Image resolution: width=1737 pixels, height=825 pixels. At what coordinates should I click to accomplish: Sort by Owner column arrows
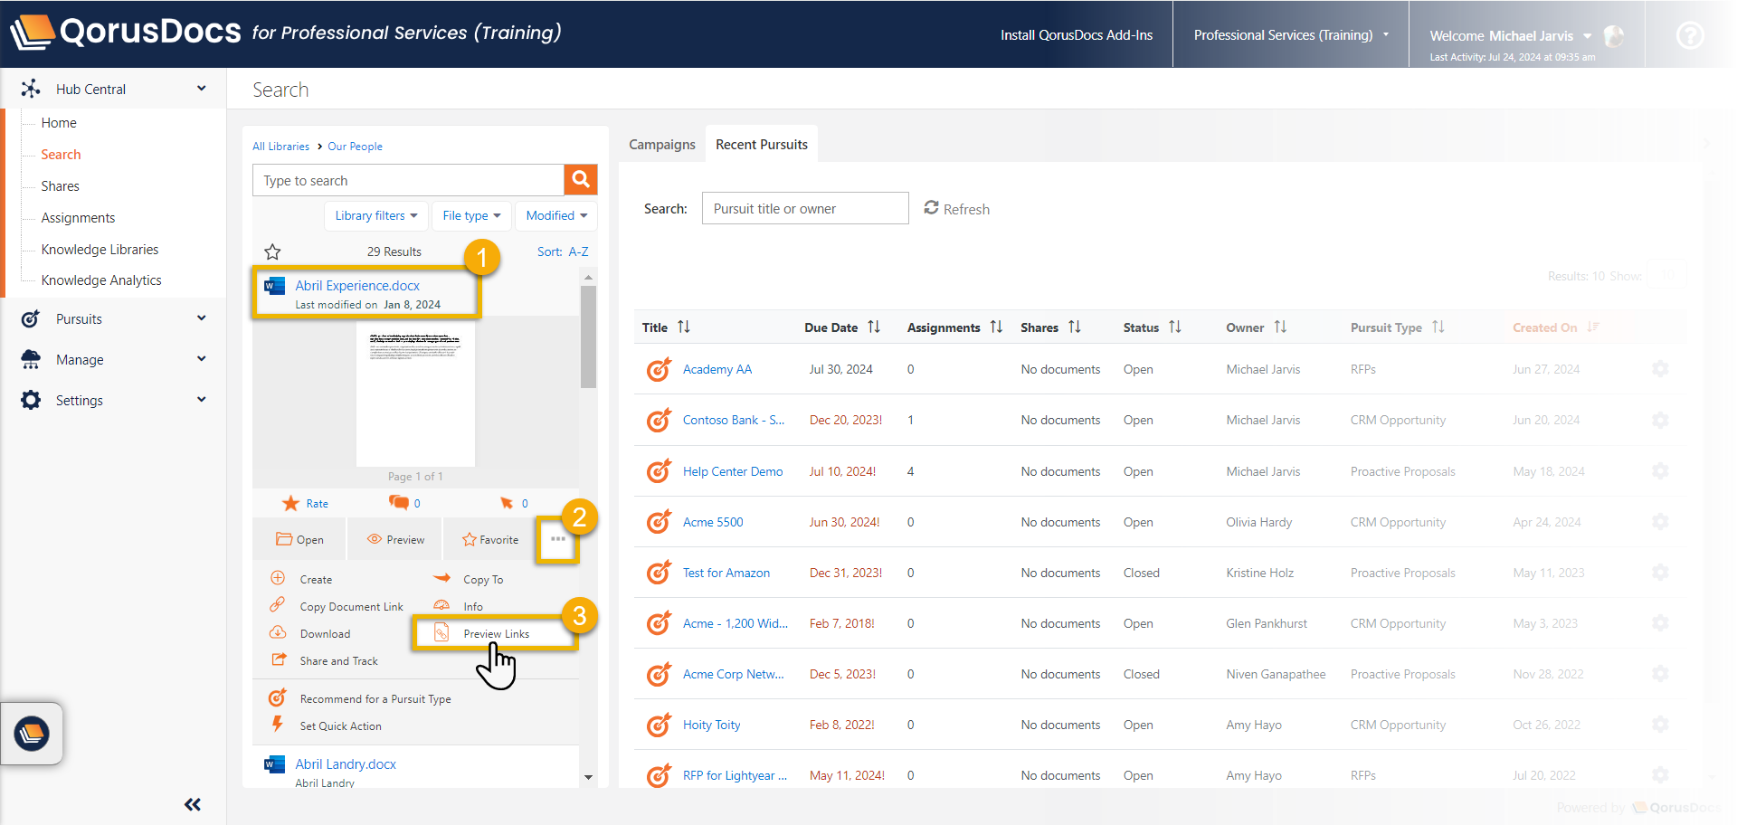1280,327
